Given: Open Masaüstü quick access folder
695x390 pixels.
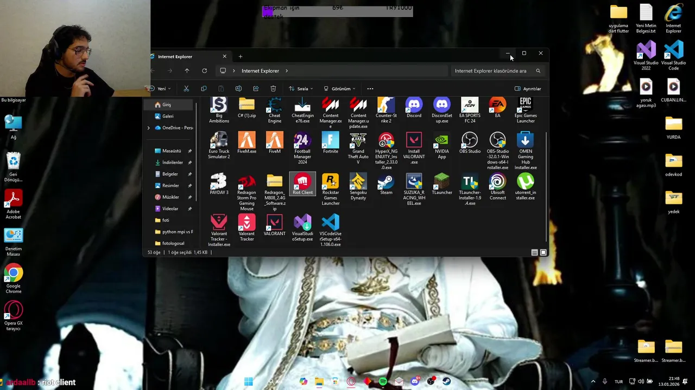Looking at the screenshot, I should (x=172, y=151).
